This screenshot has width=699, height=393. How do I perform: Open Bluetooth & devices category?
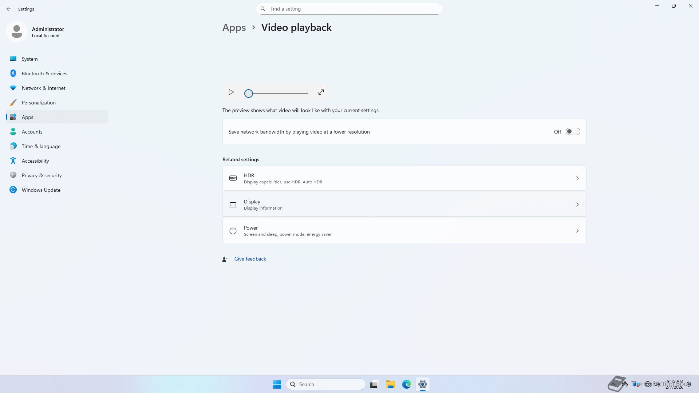coord(44,74)
